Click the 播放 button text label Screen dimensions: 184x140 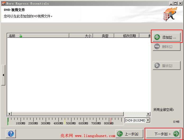click(x=167, y=66)
